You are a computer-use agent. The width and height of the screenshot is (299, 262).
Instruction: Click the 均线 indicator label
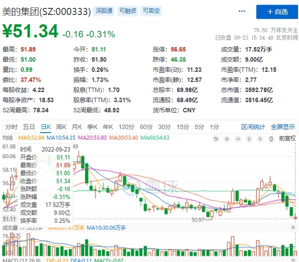coord(7,138)
